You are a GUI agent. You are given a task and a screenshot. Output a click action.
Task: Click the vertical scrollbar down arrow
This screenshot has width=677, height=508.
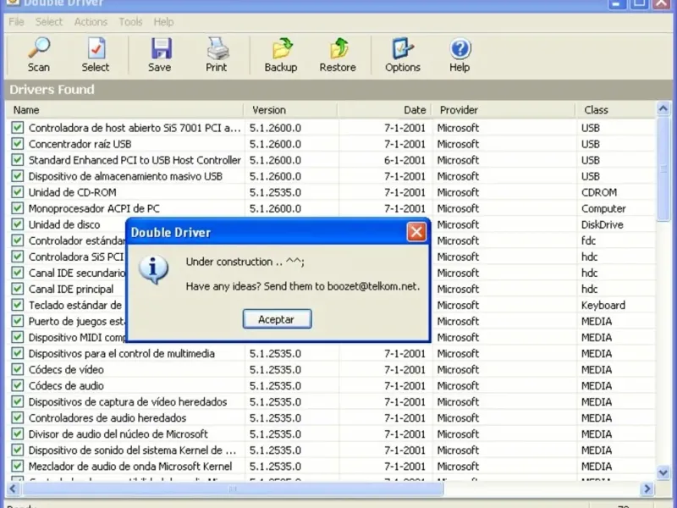[664, 473]
